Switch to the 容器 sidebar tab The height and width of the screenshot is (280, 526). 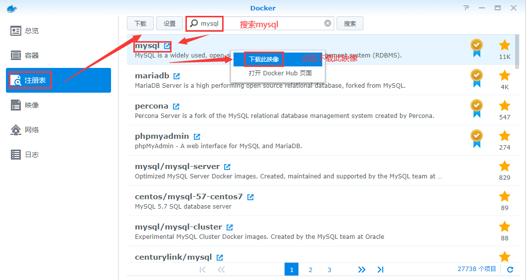(x=32, y=56)
